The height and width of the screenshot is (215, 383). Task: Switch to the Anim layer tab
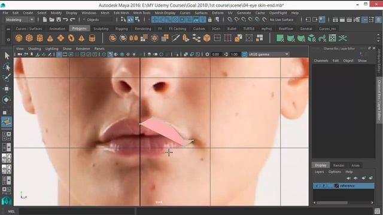click(355, 165)
